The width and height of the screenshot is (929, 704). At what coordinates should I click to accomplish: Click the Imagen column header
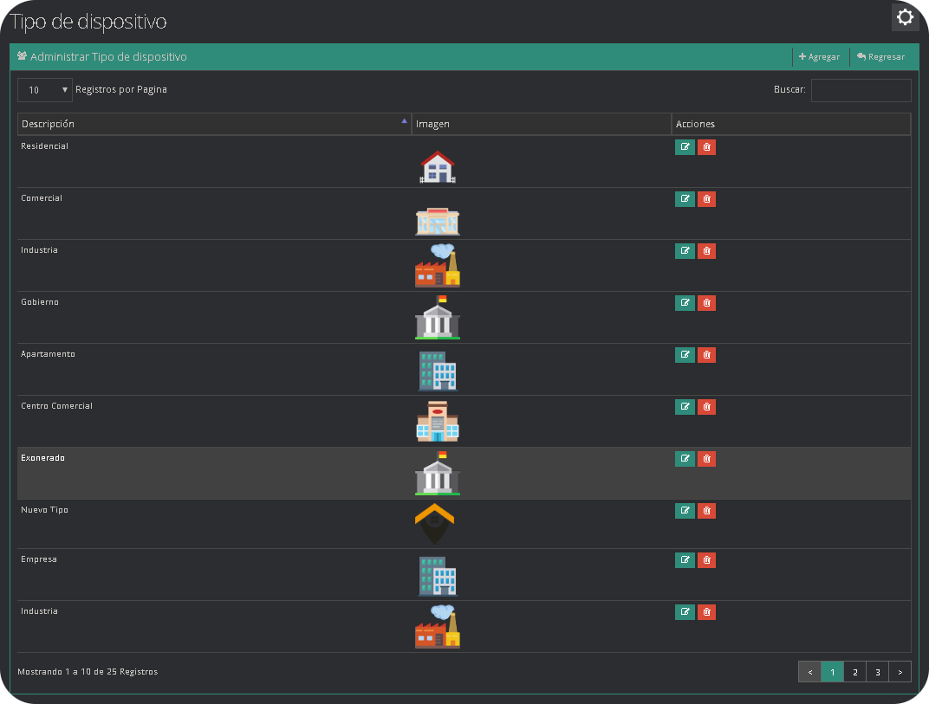[541, 124]
